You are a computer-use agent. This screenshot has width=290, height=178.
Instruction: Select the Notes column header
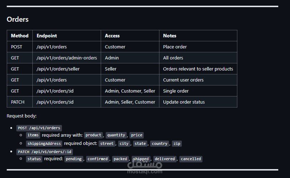tap(170, 36)
